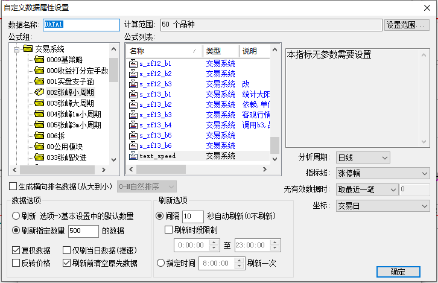Click the 交易系统 root folder icon
The image size is (438, 283).
tap(28, 49)
